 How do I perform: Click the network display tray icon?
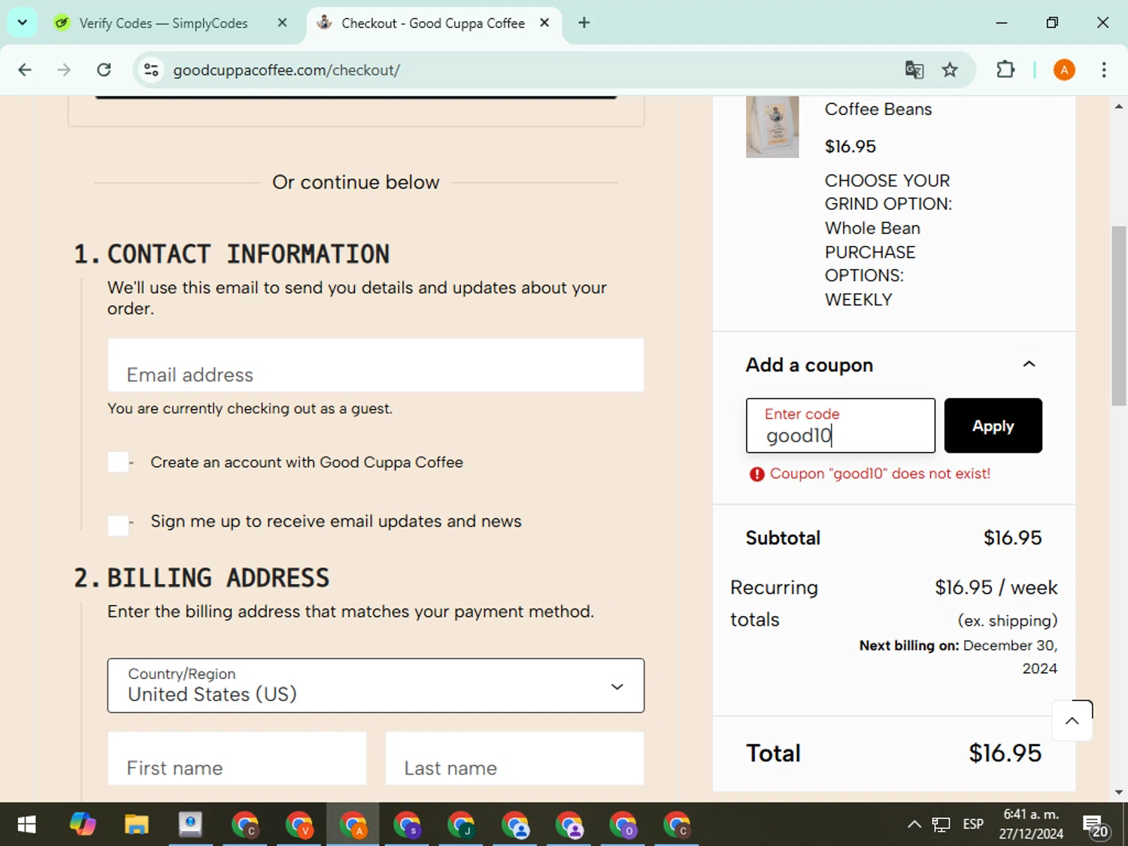tap(941, 825)
